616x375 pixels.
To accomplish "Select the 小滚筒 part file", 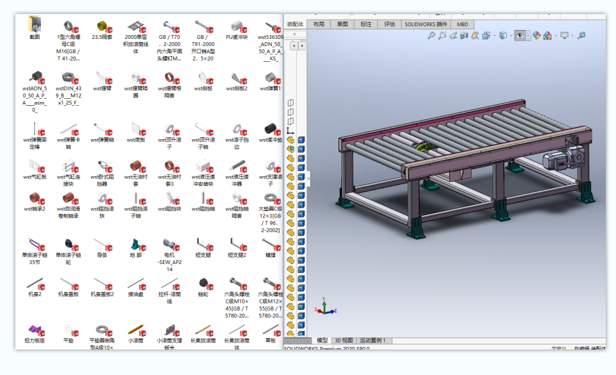I will tap(135, 334).
